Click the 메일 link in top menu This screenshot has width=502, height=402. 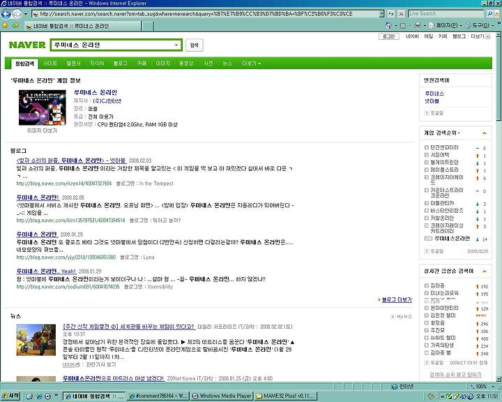428,36
